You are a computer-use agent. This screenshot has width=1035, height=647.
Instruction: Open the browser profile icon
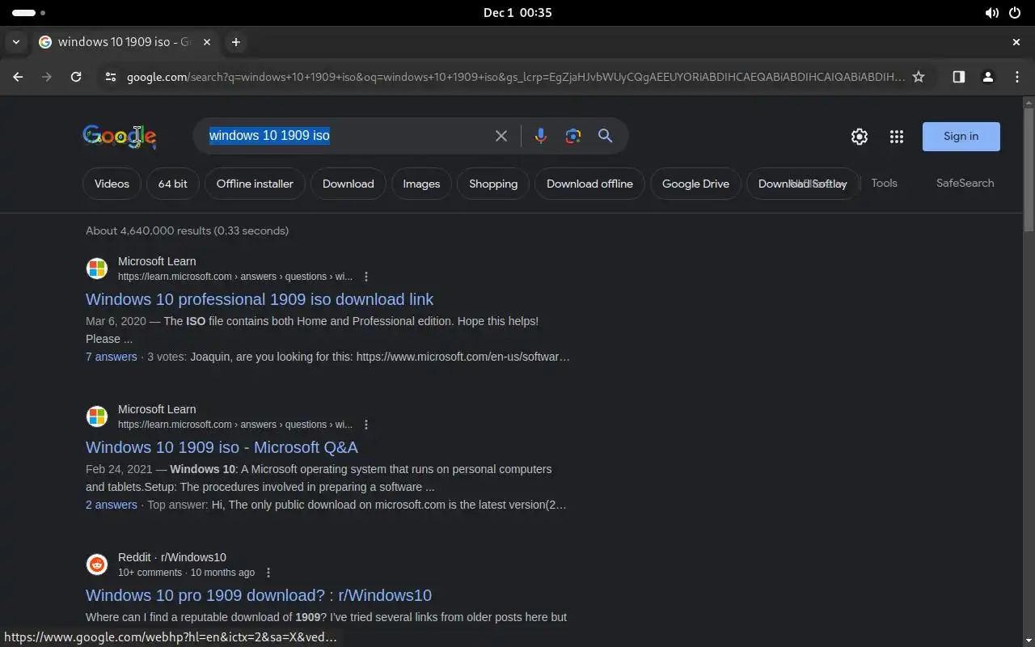(987, 77)
